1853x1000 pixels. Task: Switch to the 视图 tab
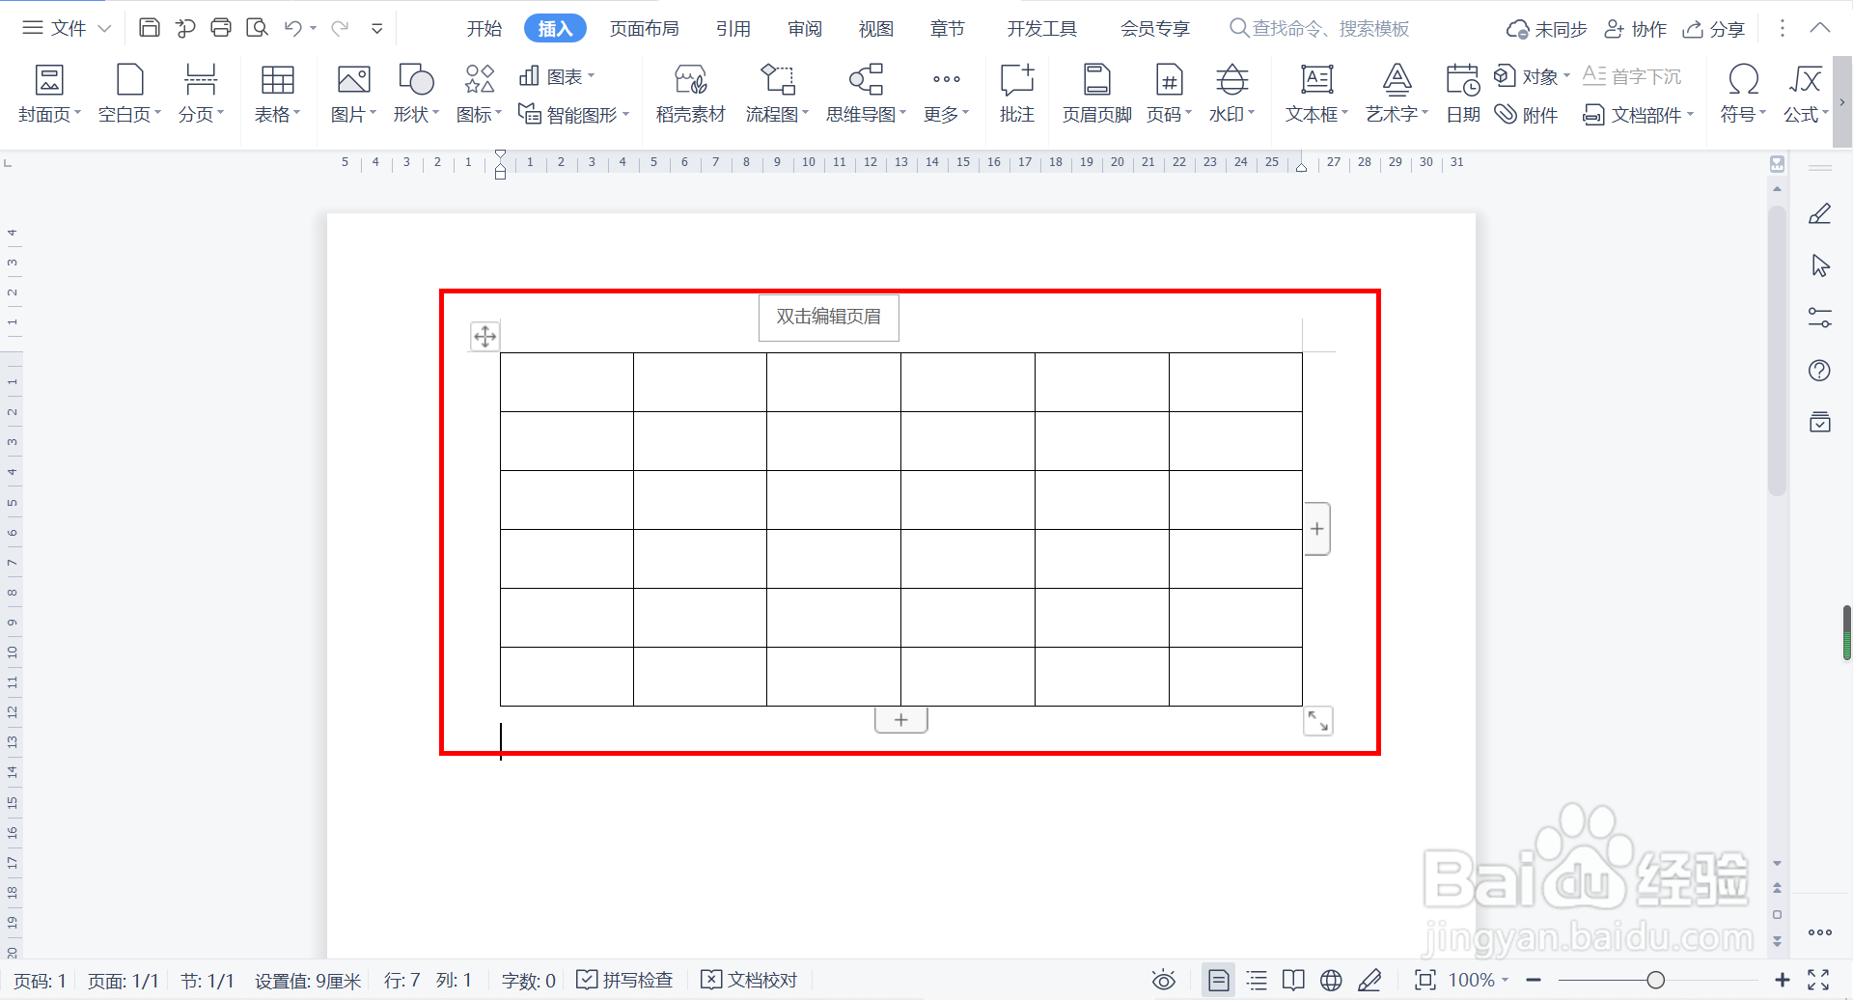876,29
